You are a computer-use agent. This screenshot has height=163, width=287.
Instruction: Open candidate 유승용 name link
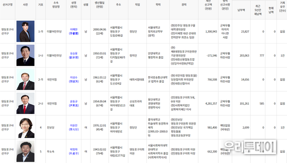[x=74, y=55]
